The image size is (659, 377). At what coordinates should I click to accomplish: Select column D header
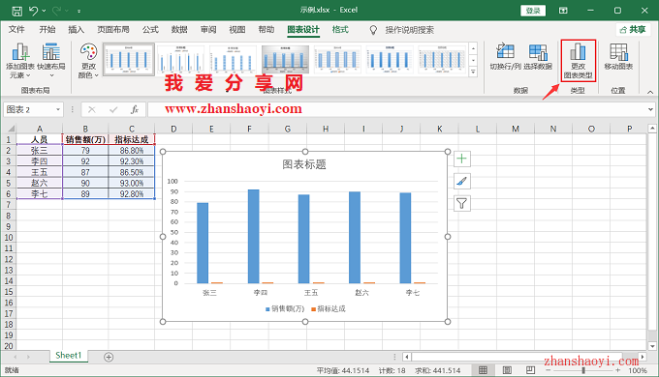click(x=173, y=129)
